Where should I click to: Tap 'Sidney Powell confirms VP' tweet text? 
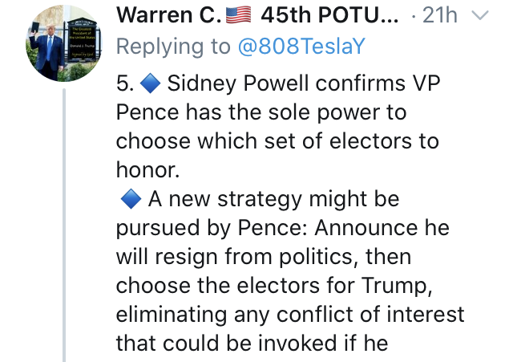point(304,83)
